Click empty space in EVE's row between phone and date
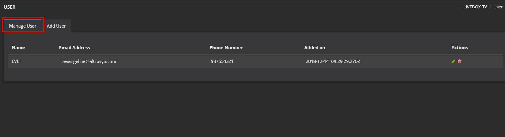 tap(269, 61)
